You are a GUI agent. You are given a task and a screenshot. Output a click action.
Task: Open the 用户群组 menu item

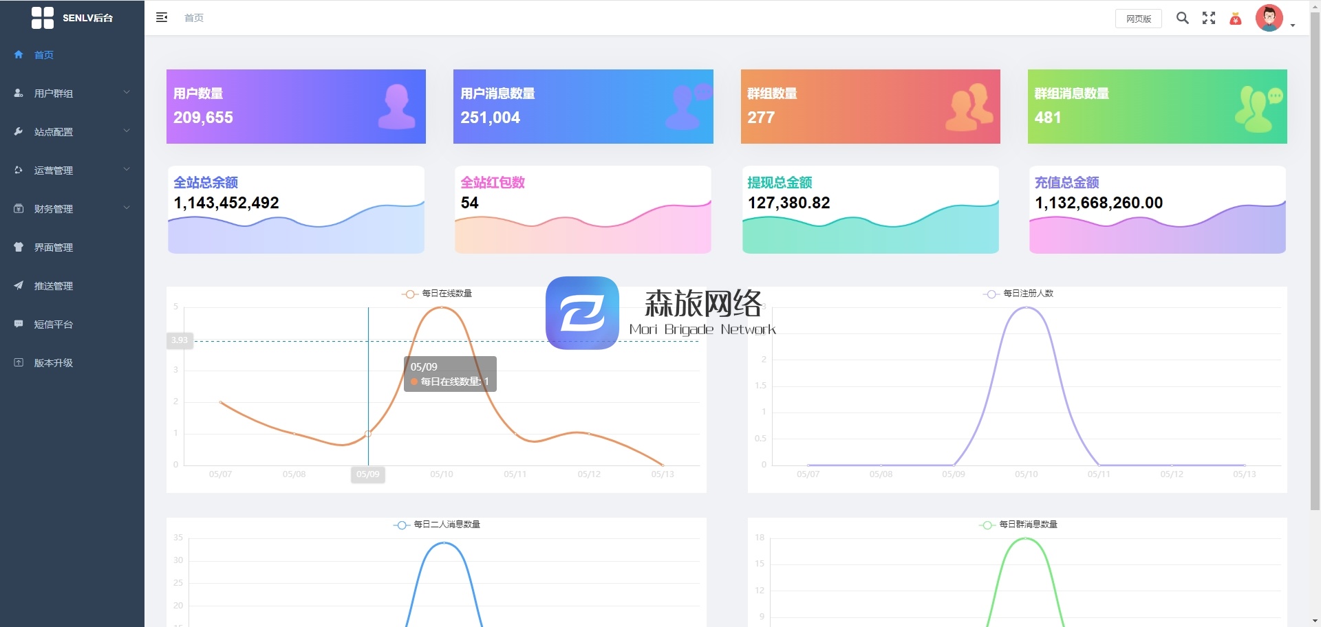tap(72, 93)
